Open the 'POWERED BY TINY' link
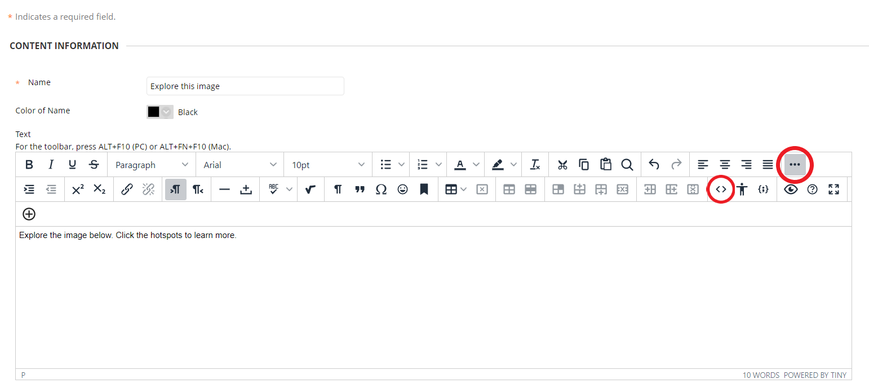 815,375
